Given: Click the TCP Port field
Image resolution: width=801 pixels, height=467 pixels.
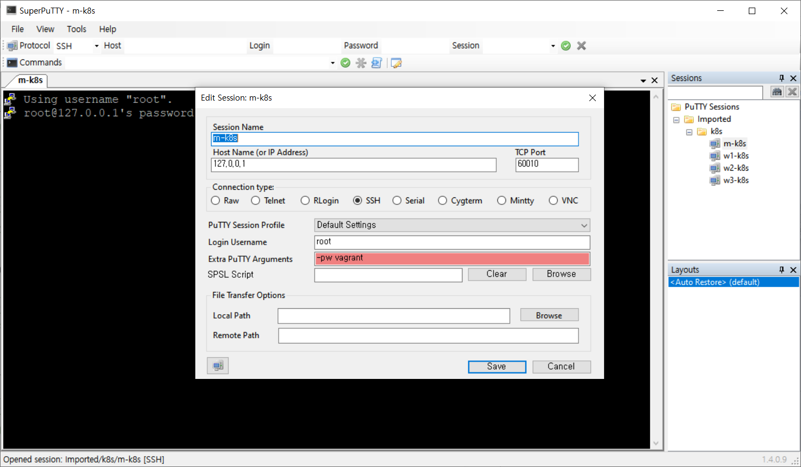Looking at the screenshot, I should 547,165.
